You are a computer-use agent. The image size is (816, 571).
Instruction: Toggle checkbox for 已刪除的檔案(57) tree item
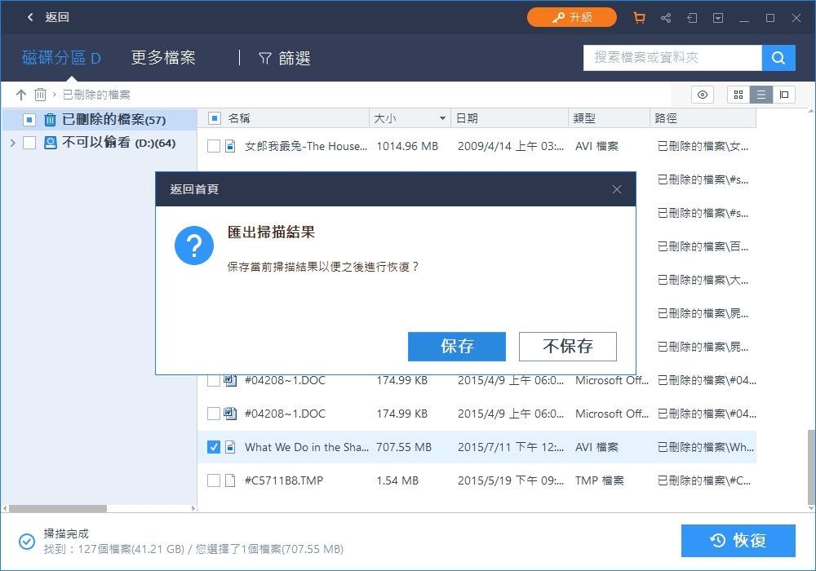click(29, 120)
